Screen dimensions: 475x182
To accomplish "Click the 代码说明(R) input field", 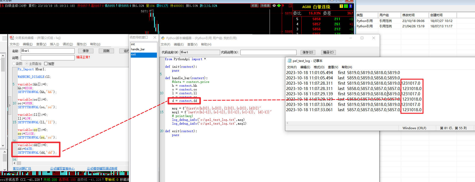I will 268,52.
